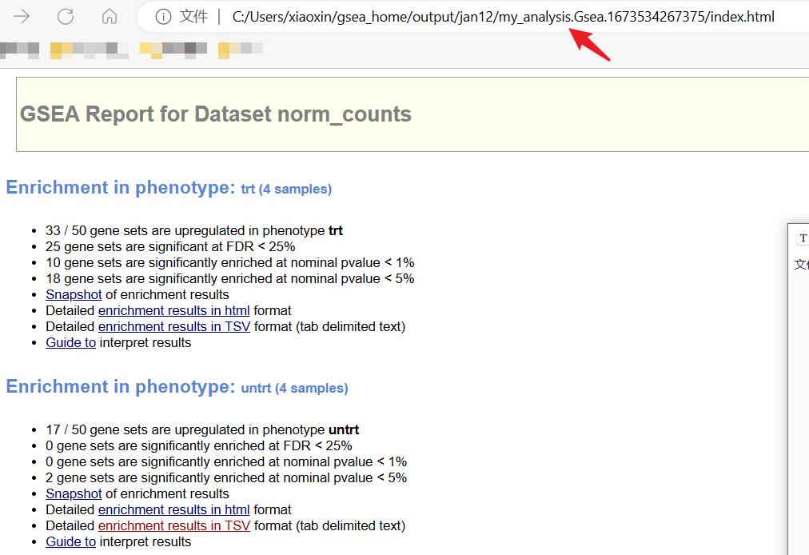This screenshot has height=555, width=809.
Task: Click 'trt (4 samples)' heading text
Action: (286, 190)
